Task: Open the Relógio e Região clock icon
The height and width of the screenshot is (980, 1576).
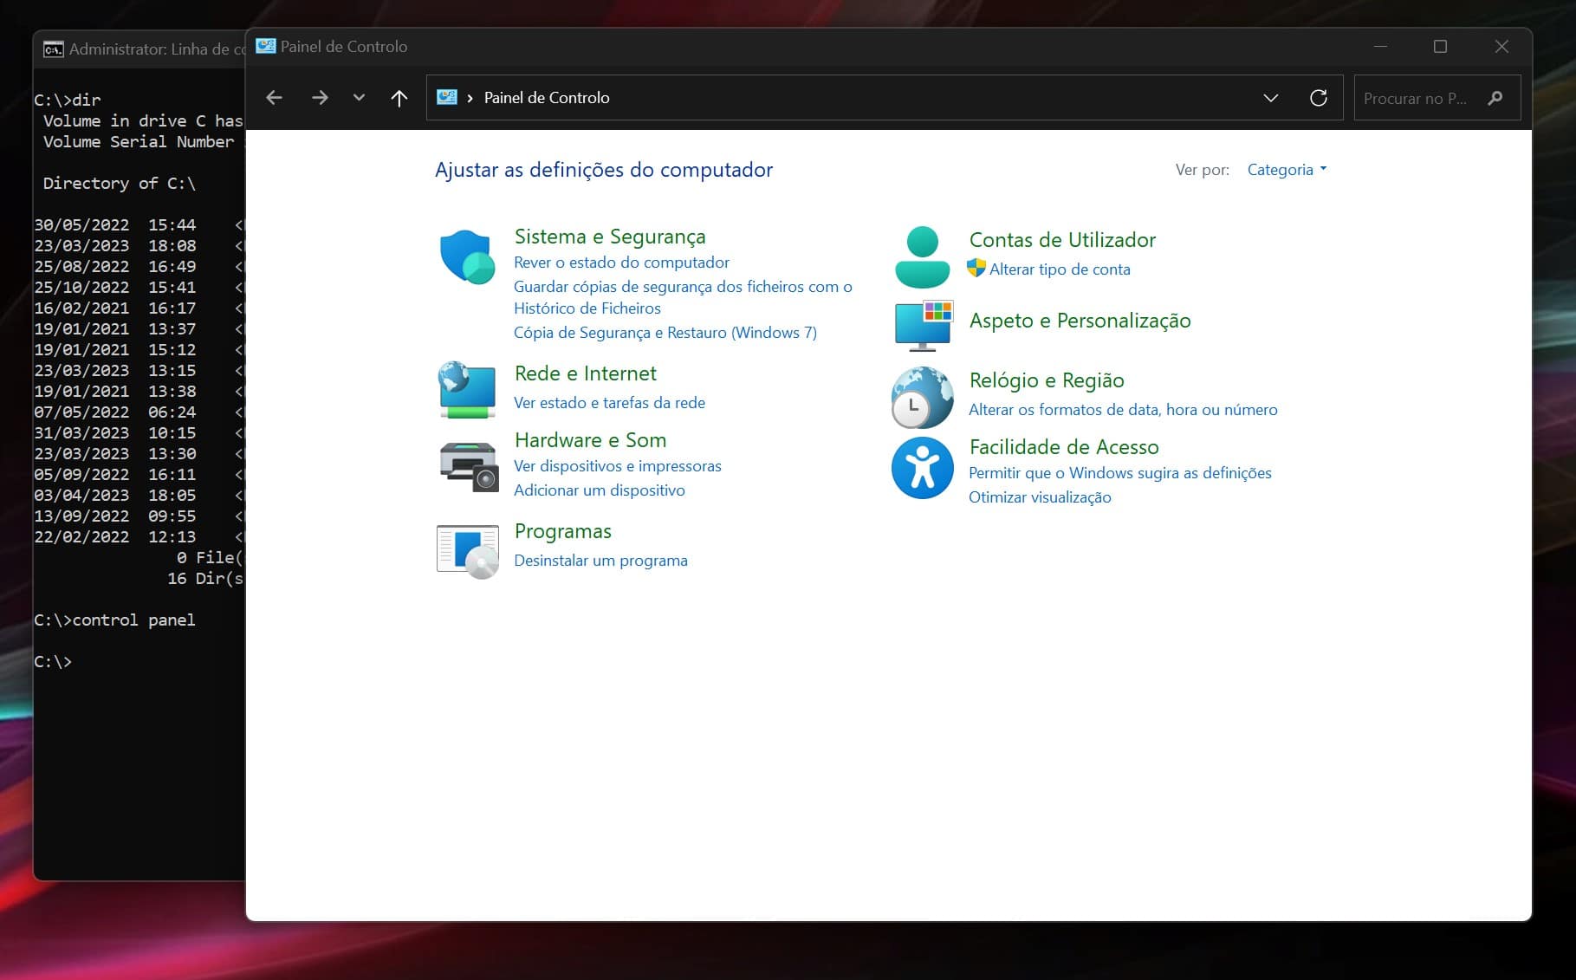Action: pyautogui.click(x=922, y=398)
